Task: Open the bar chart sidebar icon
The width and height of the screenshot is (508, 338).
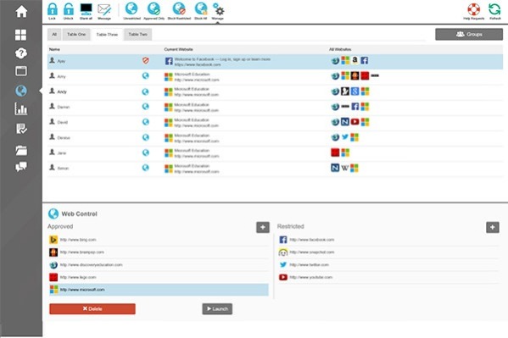Action: coord(21,109)
